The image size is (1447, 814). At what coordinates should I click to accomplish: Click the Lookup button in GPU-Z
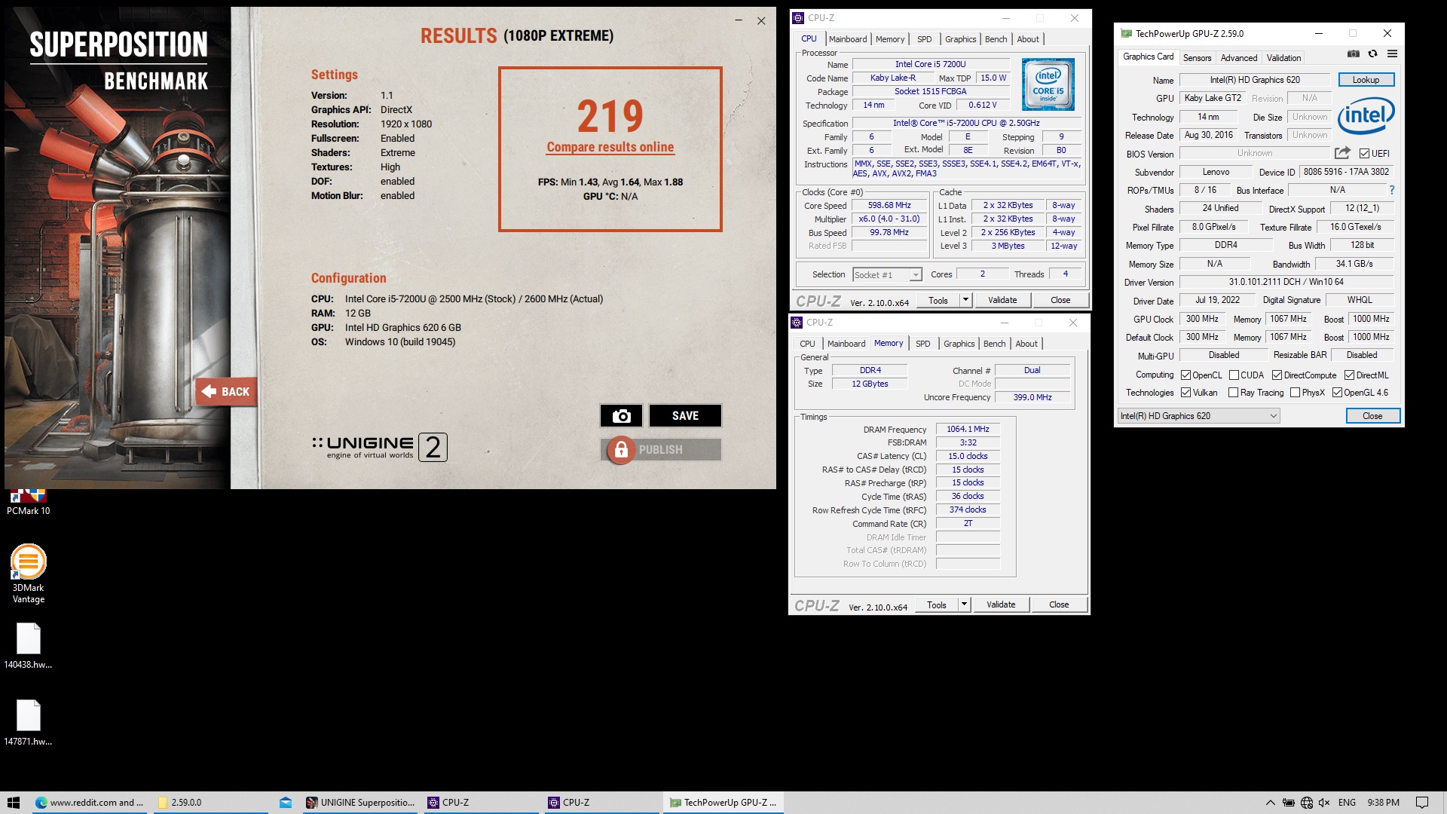point(1366,80)
